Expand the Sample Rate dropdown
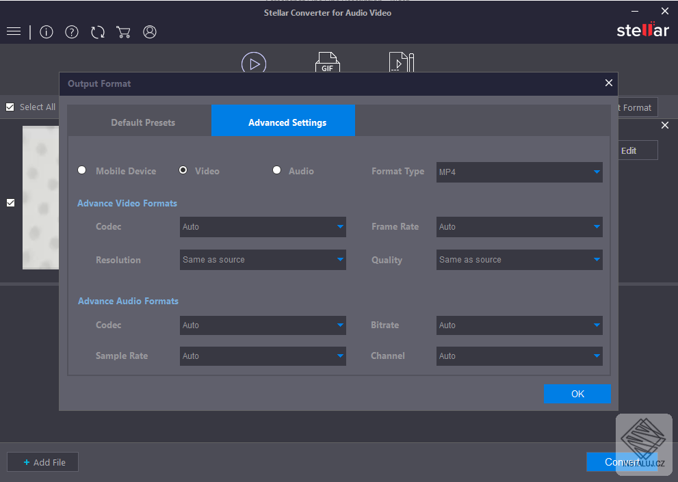The width and height of the screenshot is (678, 482). tap(263, 356)
